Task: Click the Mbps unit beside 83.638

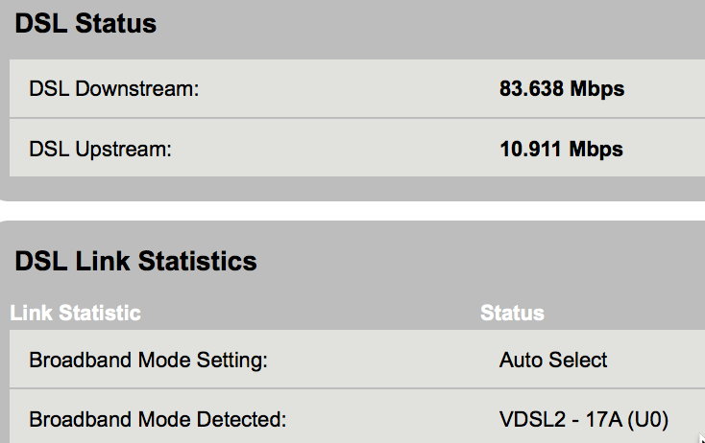Action: pyautogui.click(x=597, y=90)
